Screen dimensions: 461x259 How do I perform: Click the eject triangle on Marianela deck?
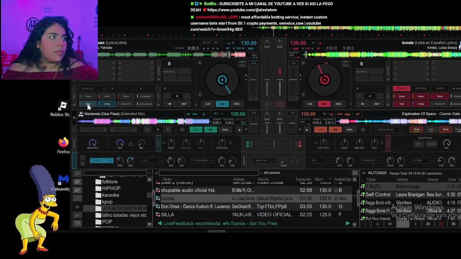point(240,129)
